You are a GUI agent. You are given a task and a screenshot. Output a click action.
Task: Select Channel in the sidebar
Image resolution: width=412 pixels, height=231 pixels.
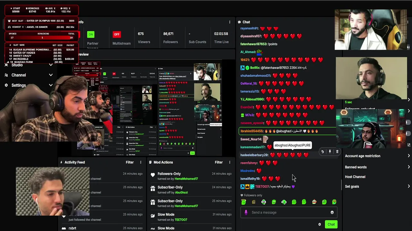point(19,75)
